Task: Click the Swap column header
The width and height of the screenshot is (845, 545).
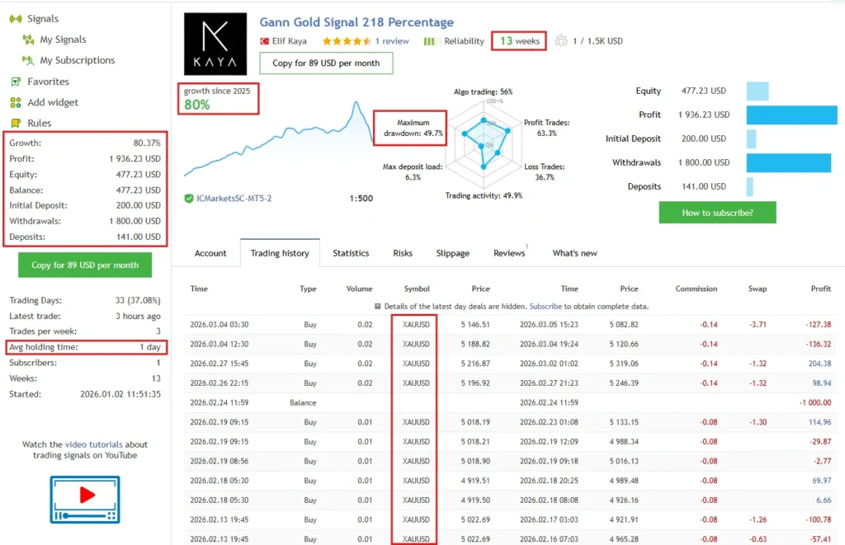Action: click(x=758, y=289)
